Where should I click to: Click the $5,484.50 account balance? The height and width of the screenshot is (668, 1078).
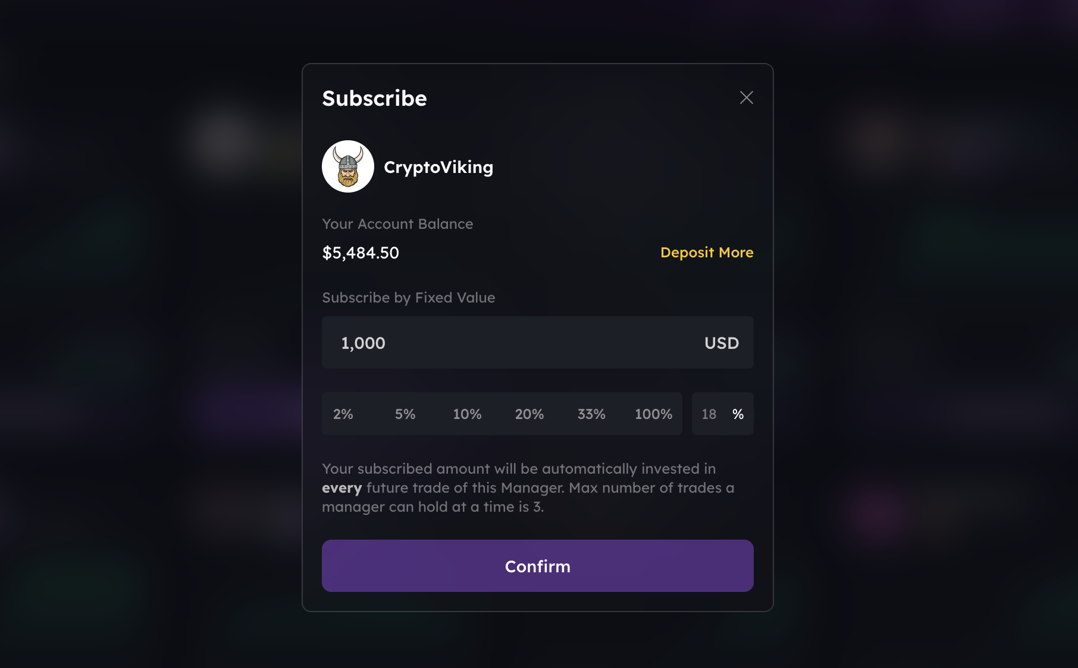click(x=361, y=253)
